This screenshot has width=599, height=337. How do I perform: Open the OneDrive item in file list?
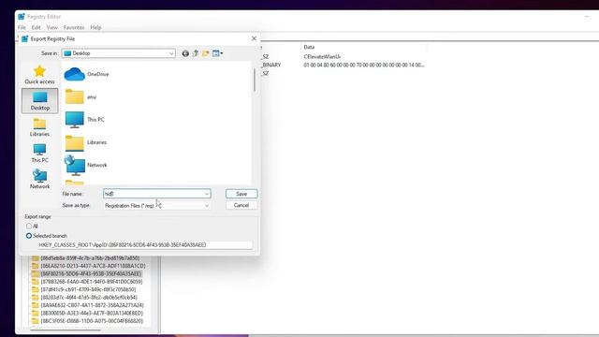click(87, 74)
